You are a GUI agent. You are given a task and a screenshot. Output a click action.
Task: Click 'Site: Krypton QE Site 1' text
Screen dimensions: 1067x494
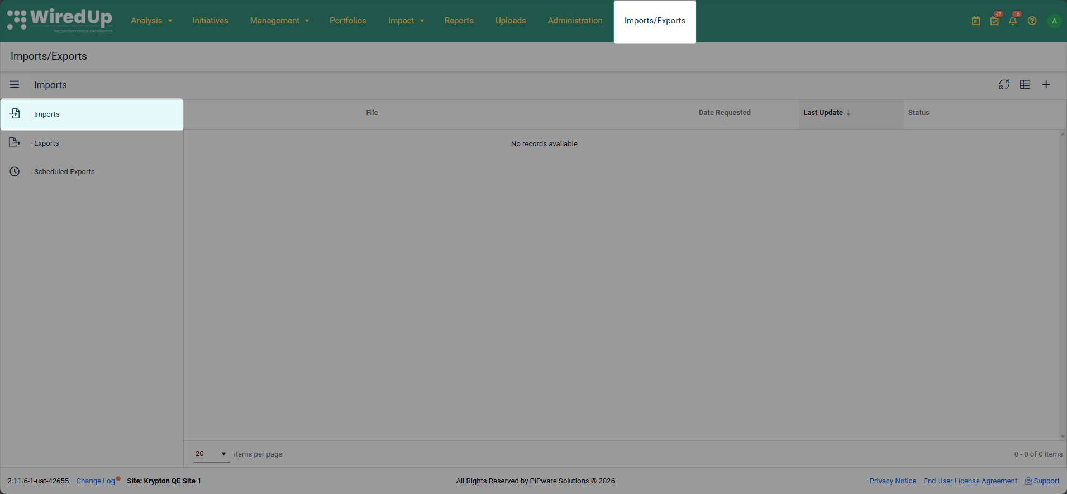(x=164, y=481)
